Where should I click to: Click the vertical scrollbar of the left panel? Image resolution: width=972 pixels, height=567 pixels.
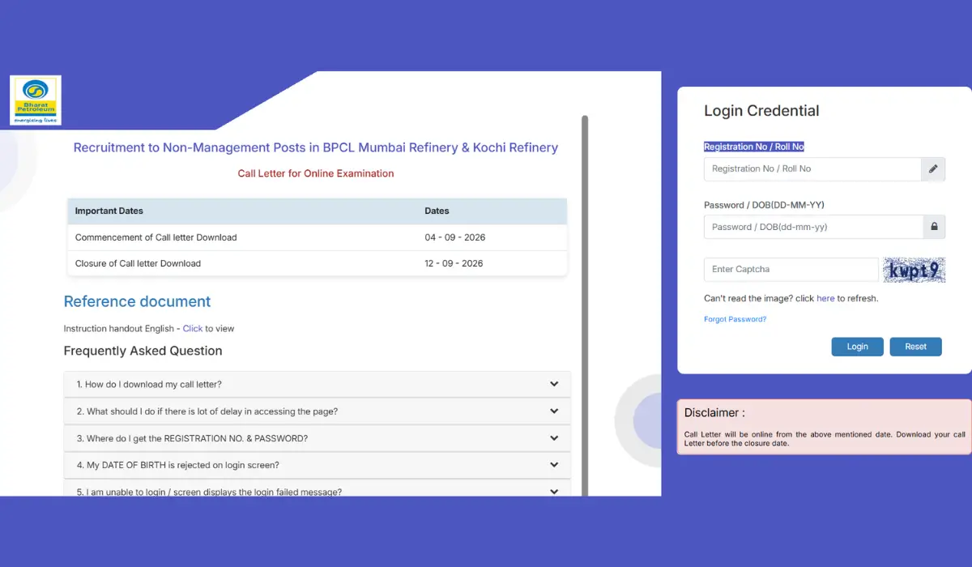click(585, 305)
